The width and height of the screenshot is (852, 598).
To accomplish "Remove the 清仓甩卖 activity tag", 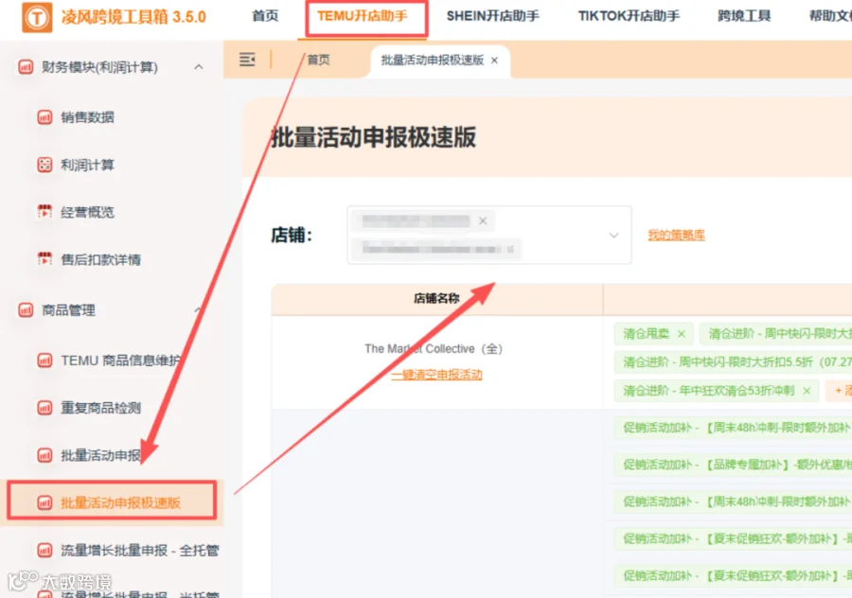I will pyautogui.click(x=682, y=334).
